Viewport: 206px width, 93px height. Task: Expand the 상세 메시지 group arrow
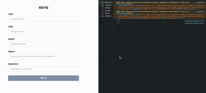pos(100,16)
